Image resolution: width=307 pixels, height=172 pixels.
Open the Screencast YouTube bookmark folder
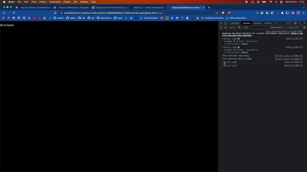[x=213, y=18]
